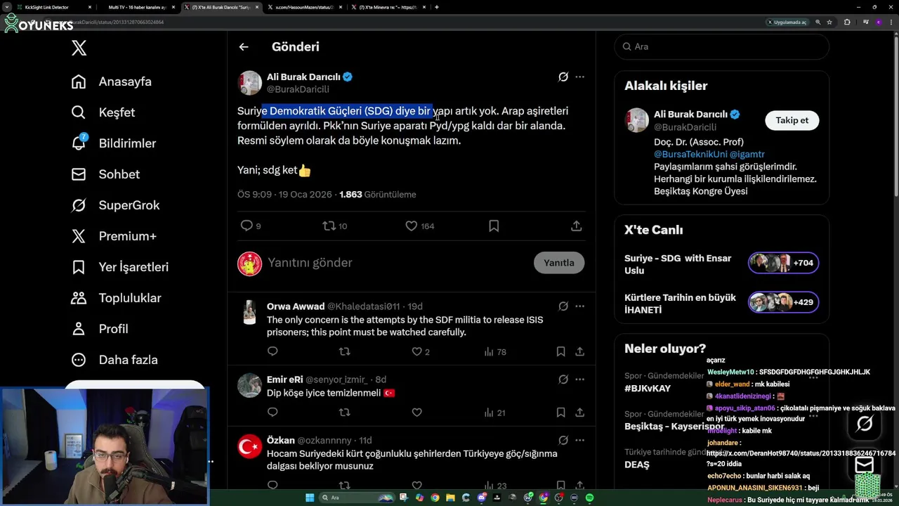This screenshot has height=506, width=899.
Task: Open Windows Start menu
Action: coord(310,498)
